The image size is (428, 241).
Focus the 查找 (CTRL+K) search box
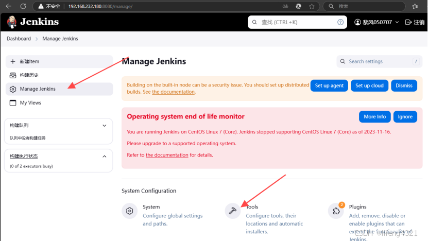coord(297,22)
